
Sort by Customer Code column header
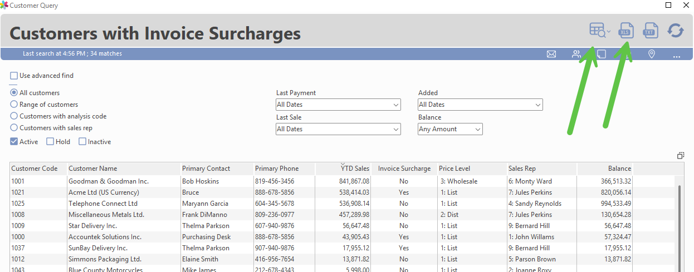[38, 169]
